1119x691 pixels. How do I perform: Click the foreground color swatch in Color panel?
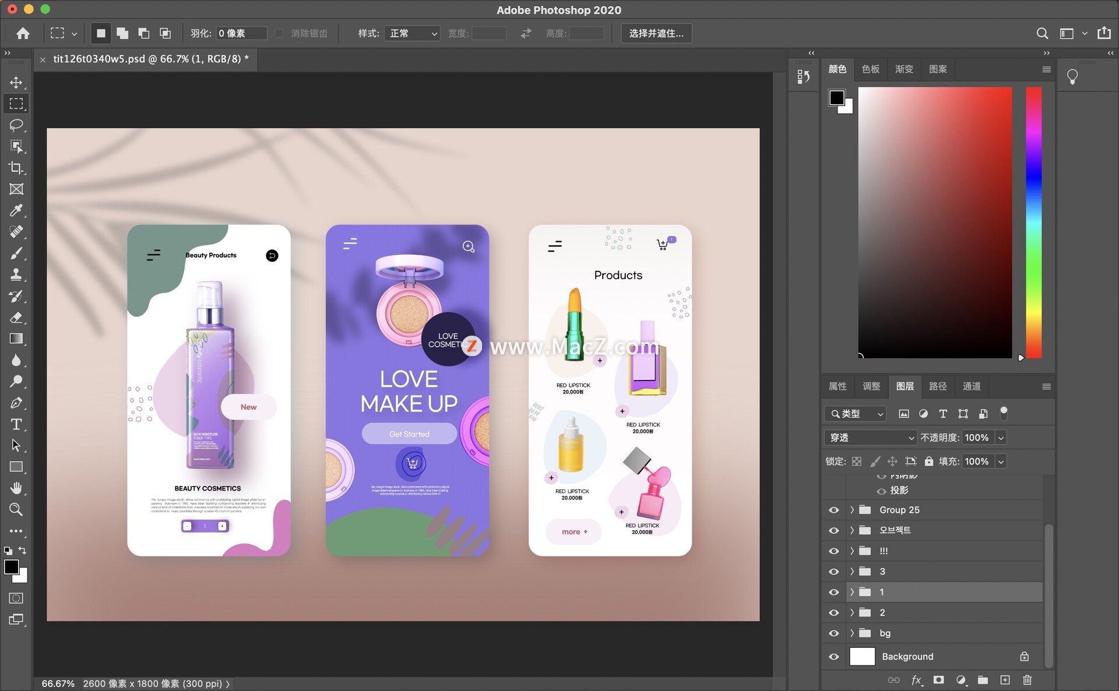click(836, 97)
